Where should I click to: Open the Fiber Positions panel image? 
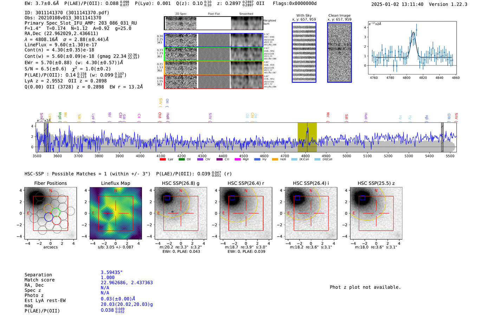point(51,213)
